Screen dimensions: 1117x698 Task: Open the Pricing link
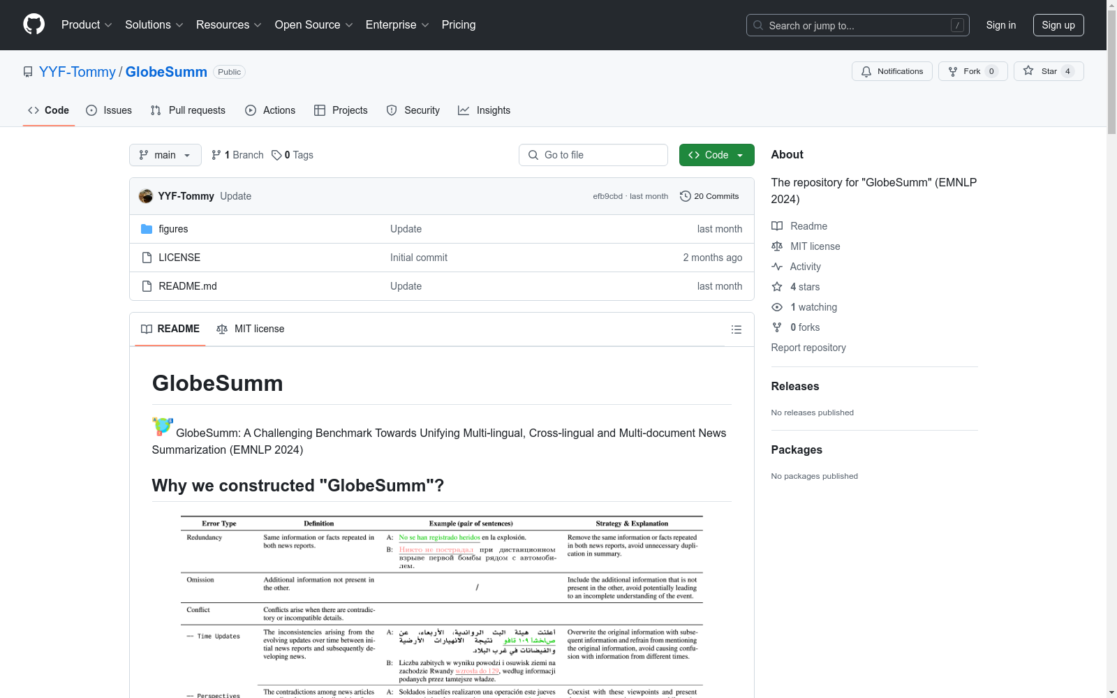(459, 24)
